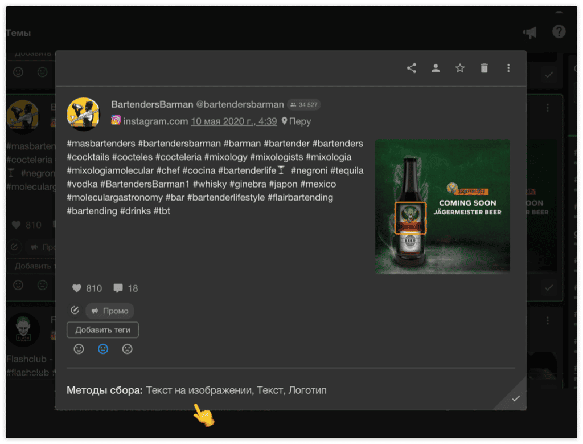
Task: Click the heart likes icon in the popup
Action: [x=77, y=288]
